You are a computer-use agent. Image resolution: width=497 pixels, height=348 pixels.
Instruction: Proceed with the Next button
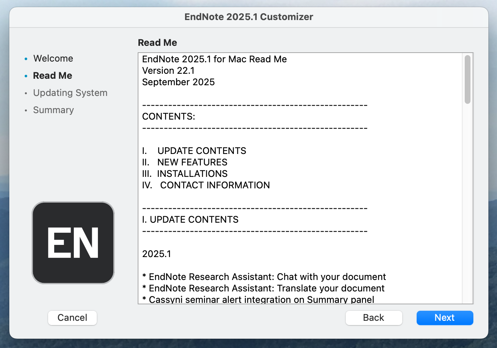pos(445,318)
